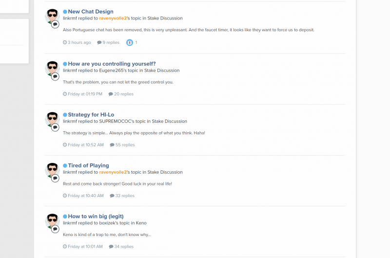This screenshot has height=258, width=390.
Task: Click the Friday at 10:40 AM timestamp
Action: coord(86,196)
